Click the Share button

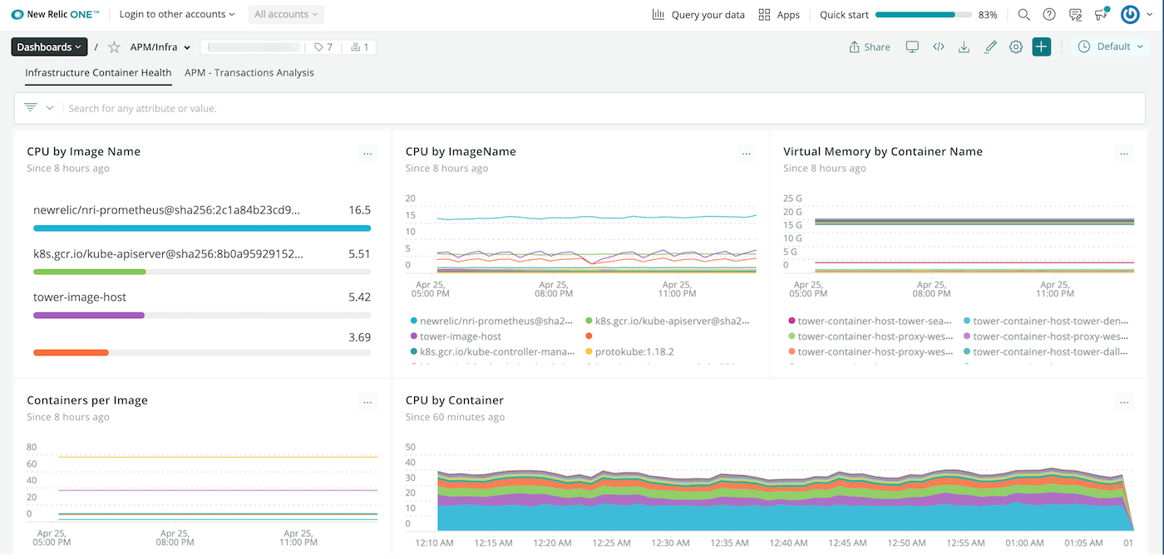point(869,47)
